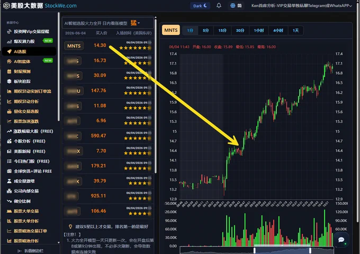This screenshot has height=254, width=360.
Task: Open 期权异动实时订单流 icon
Action: (9, 92)
